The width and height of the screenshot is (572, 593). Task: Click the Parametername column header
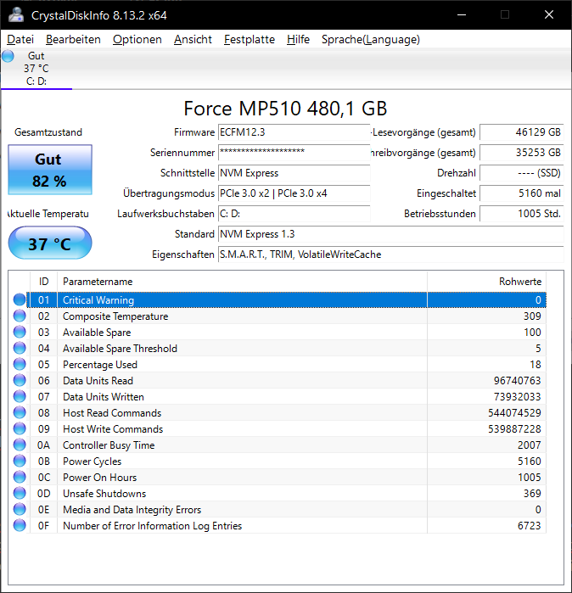coord(242,282)
